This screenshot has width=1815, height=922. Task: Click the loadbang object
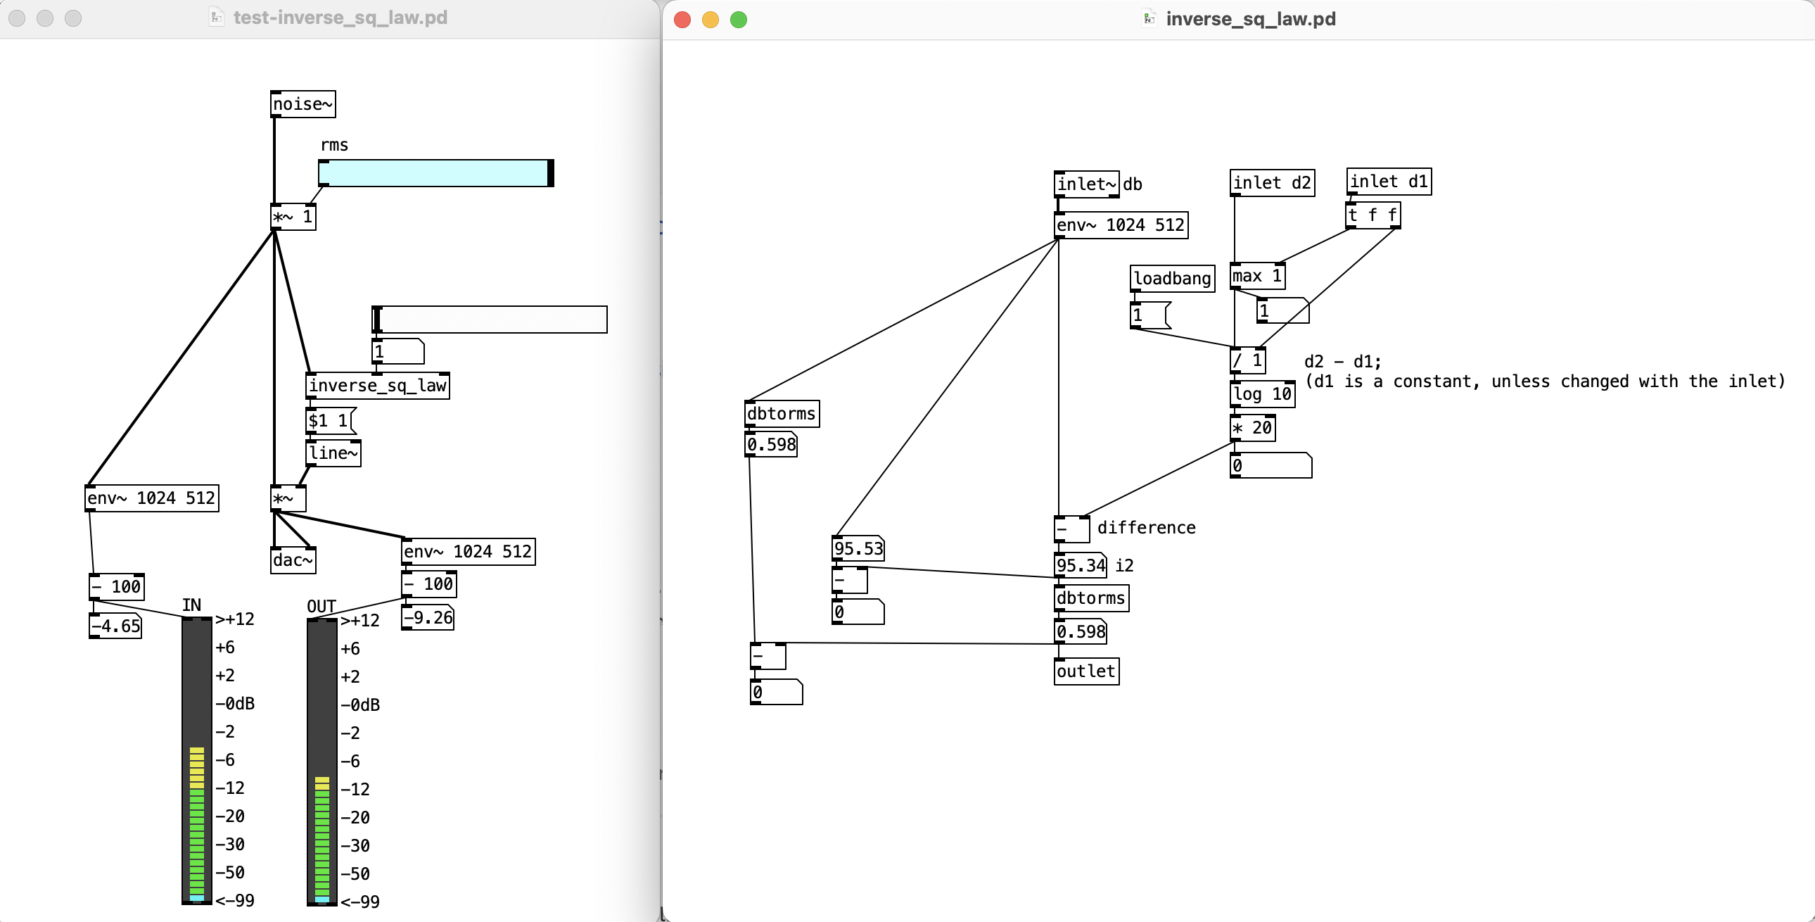pyautogui.click(x=1173, y=279)
